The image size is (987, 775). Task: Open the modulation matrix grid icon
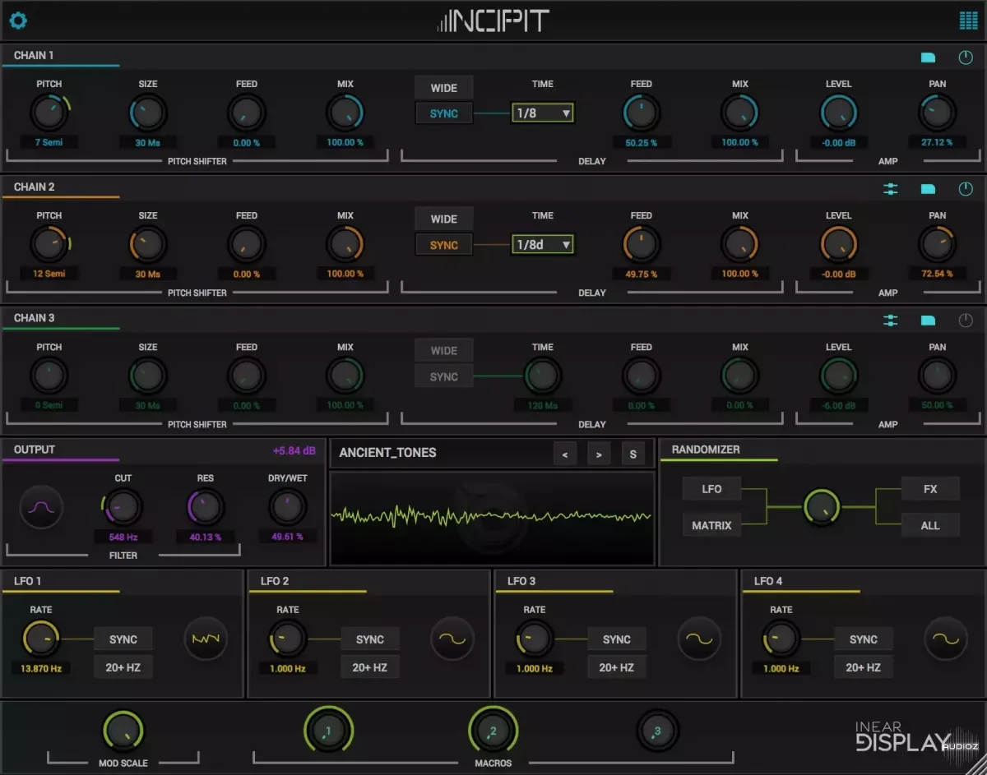(x=968, y=21)
